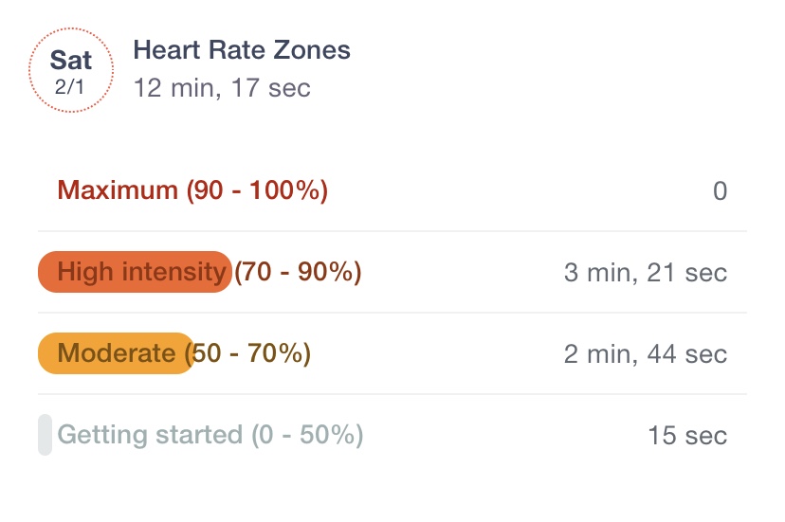The image size is (785, 522).
Task: Select the Moderate yellow bar
Action: tap(117, 353)
